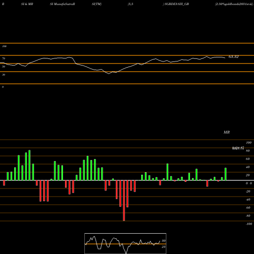Click the RSI left axis label 100

coord(4,46)
